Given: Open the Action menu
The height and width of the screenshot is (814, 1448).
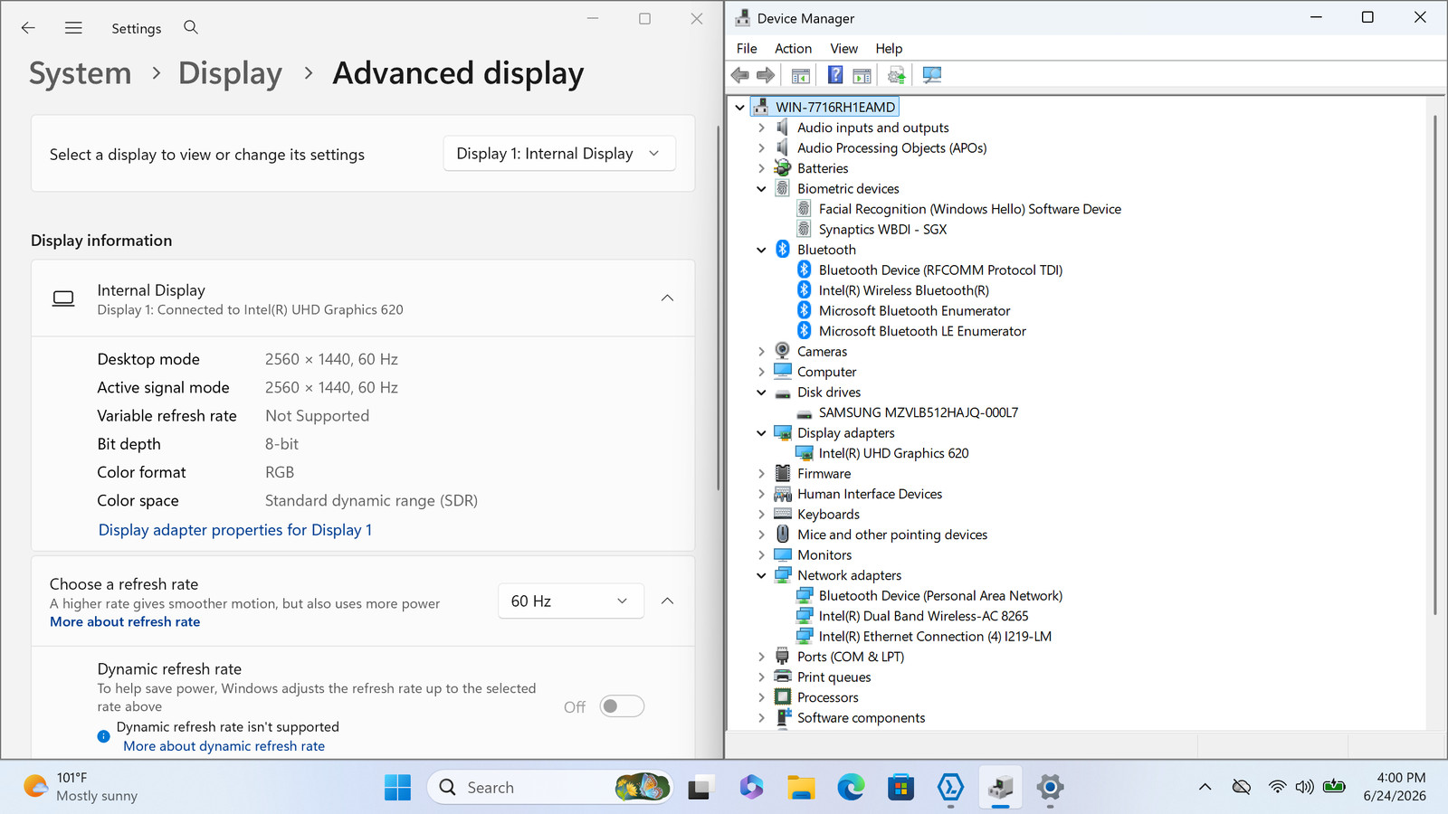Looking at the screenshot, I should click(793, 49).
